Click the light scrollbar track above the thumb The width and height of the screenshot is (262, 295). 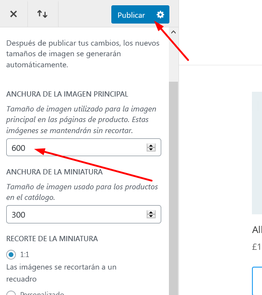pos(173,59)
